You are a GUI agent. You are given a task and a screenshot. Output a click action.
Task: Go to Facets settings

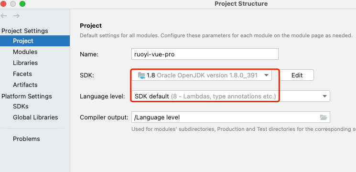tap(22, 74)
